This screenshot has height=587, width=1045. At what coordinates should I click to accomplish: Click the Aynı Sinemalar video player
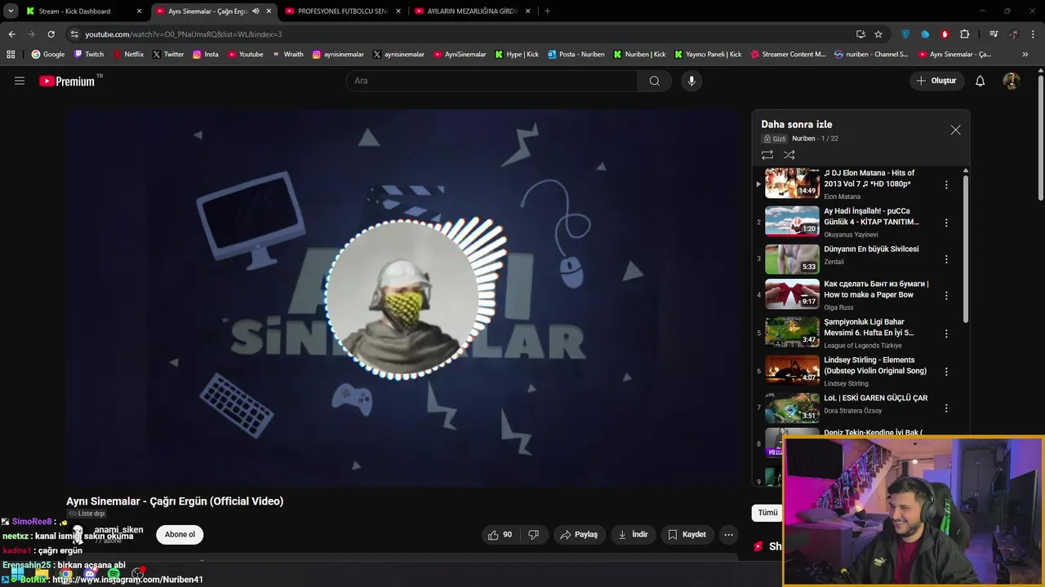pyautogui.click(x=402, y=298)
